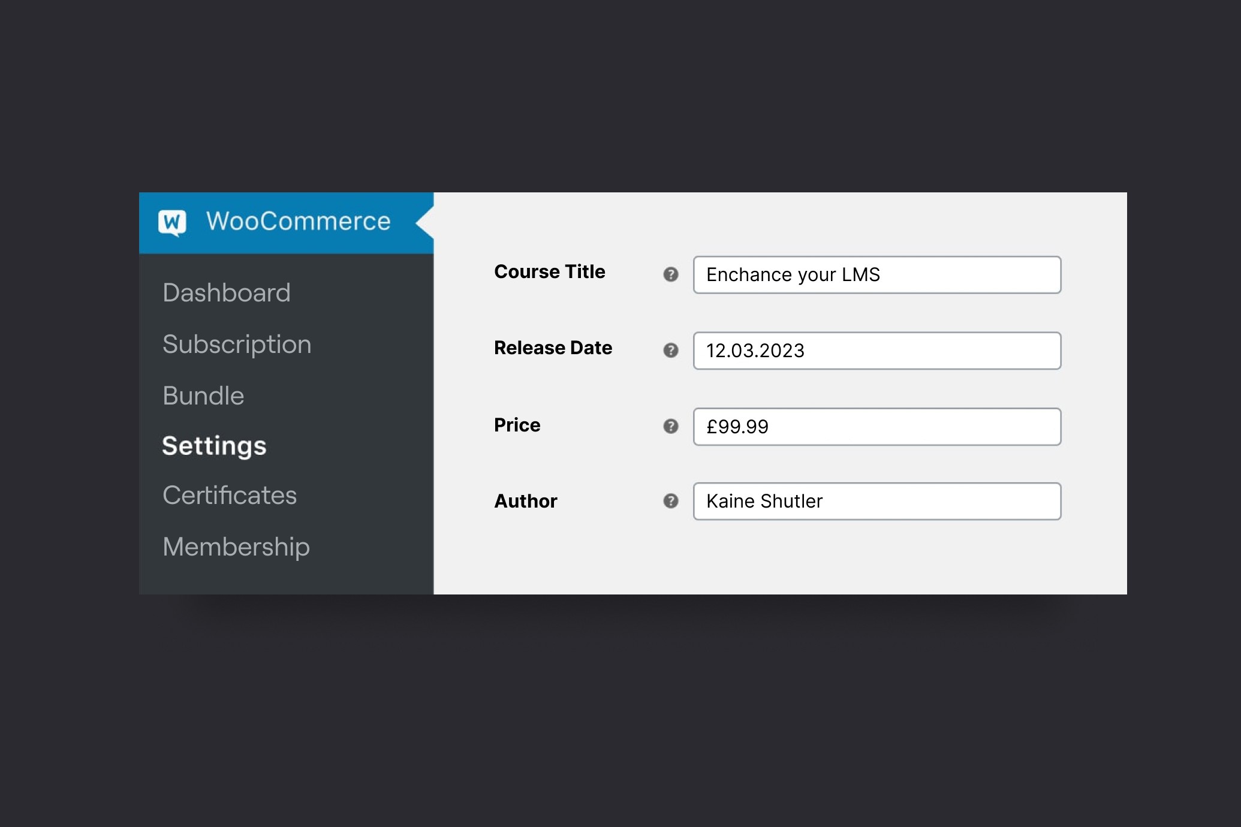Click the Course Title label
The image size is (1241, 827).
549,272
